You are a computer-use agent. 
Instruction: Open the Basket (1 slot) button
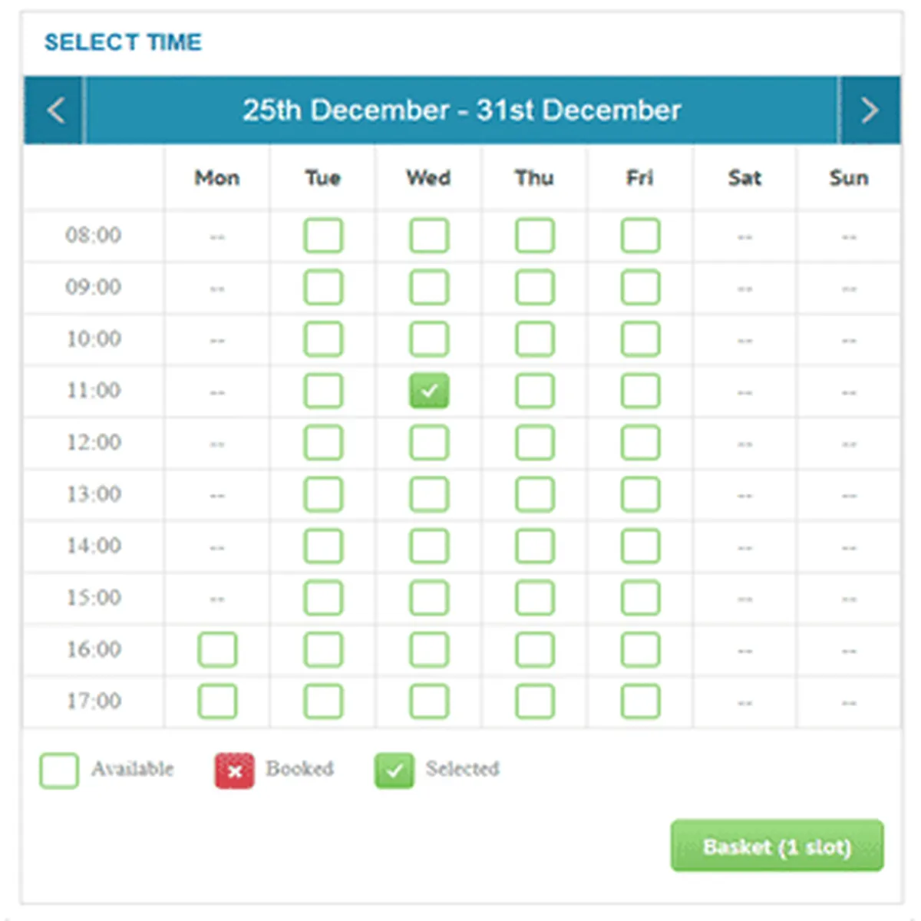point(777,846)
